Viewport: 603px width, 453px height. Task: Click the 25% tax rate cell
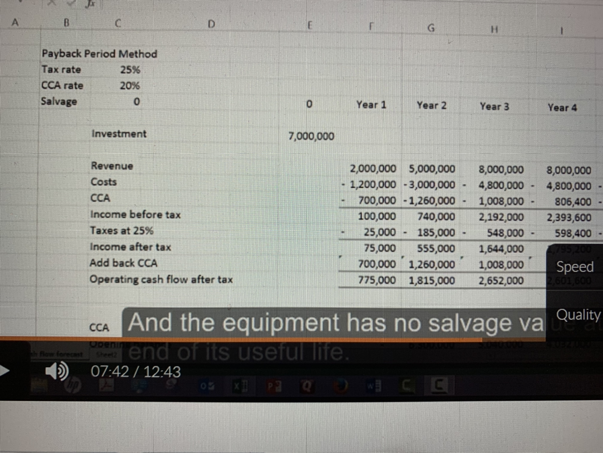130,69
